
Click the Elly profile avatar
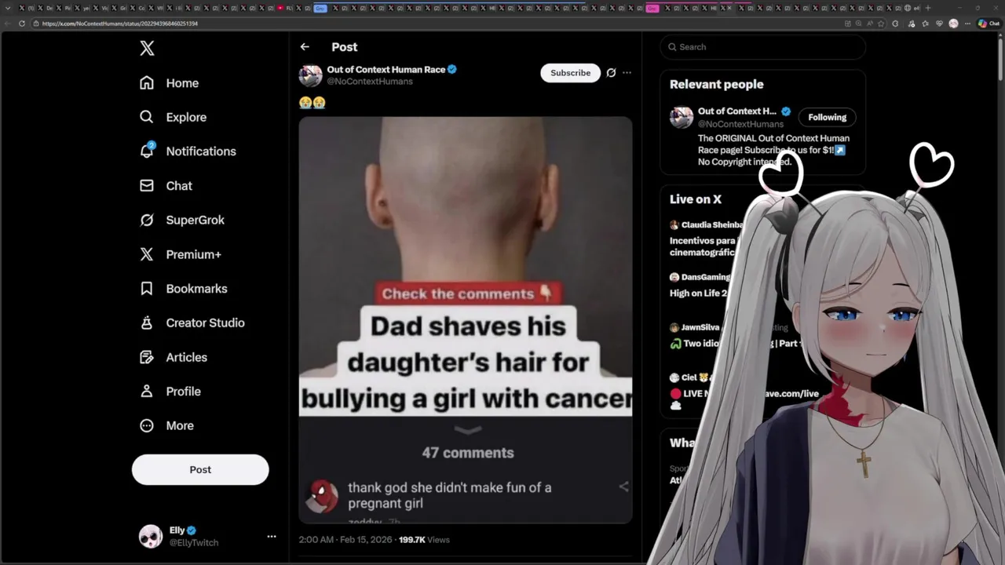pos(151,536)
